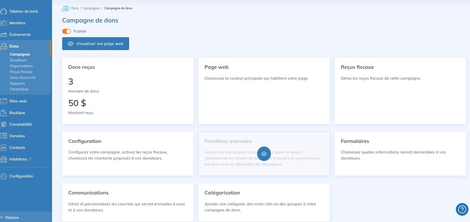Click the 50 $ amount value
Viewport: 470px width, 222px height.
pyautogui.click(x=77, y=103)
